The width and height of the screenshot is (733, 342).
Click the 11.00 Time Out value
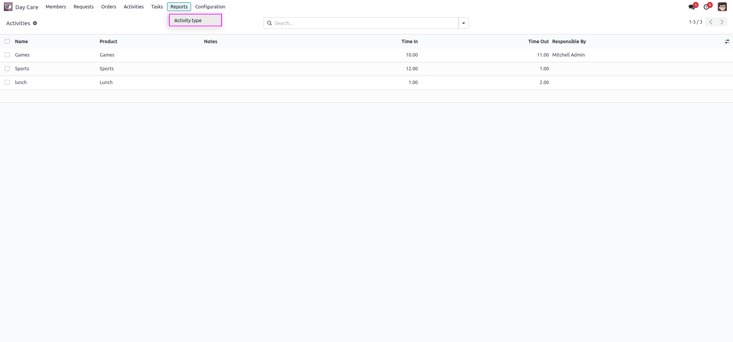click(543, 55)
